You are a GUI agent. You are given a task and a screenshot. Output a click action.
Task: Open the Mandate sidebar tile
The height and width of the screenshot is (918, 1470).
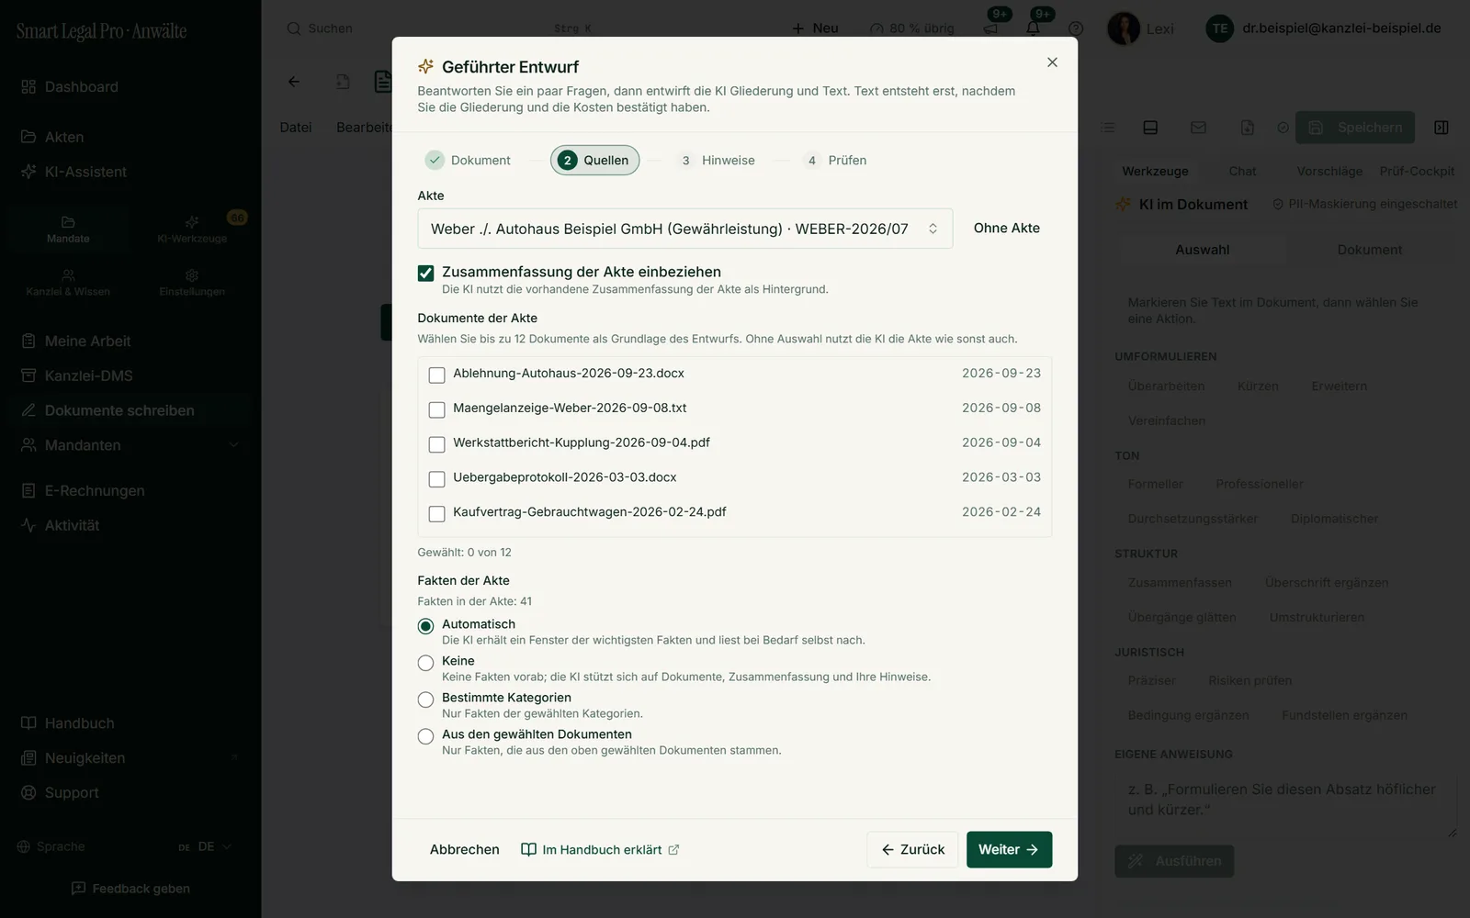[68, 229]
